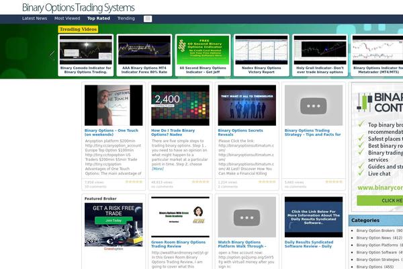Screen dimensions: 403x269
Task: Click star rating on Trading Strategy Tips post
Action: 334,182
